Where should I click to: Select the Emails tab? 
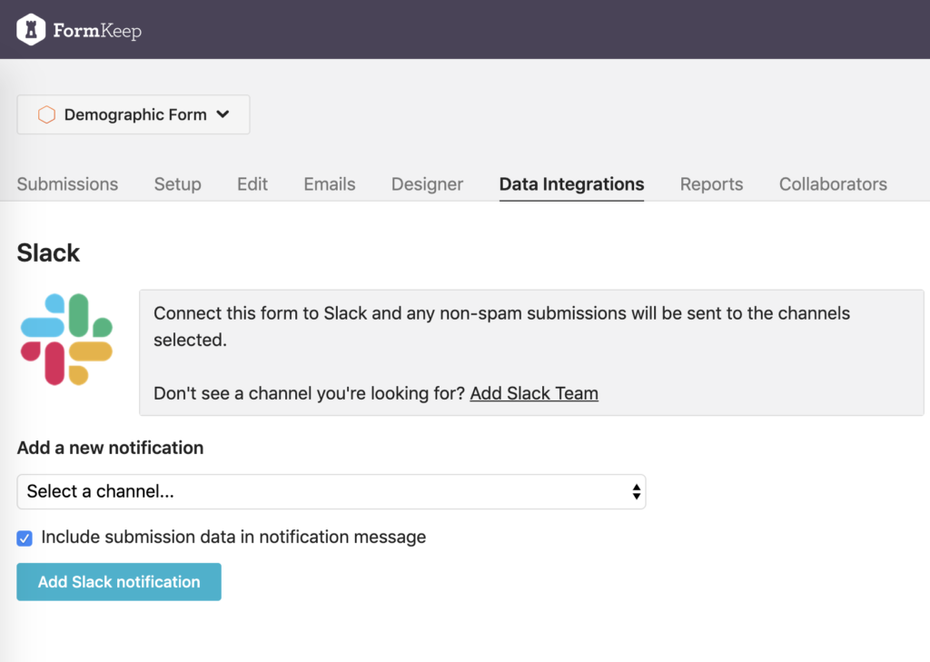(x=330, y=184)
